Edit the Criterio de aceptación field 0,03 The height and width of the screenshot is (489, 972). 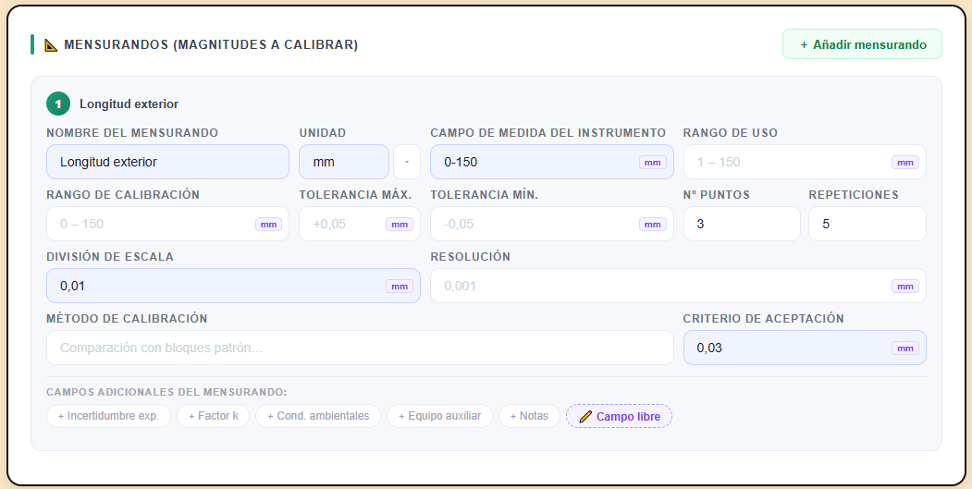805,348
